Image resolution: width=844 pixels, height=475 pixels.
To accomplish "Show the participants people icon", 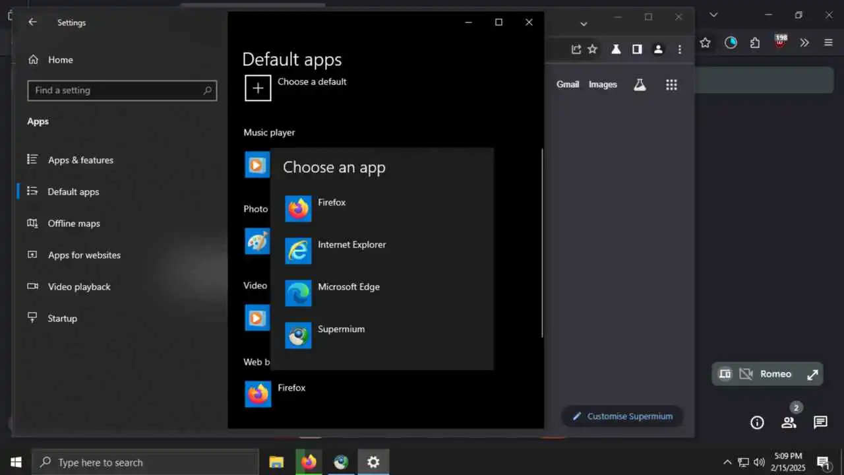I will [x=789, y=422].
